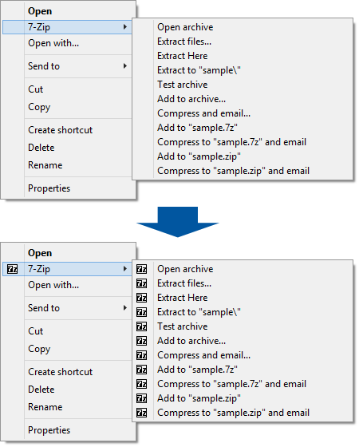This screenshot has height=447, width=359.
Task: Expand Send to arrow in the icon-less menu
Action: coord(124,66)
